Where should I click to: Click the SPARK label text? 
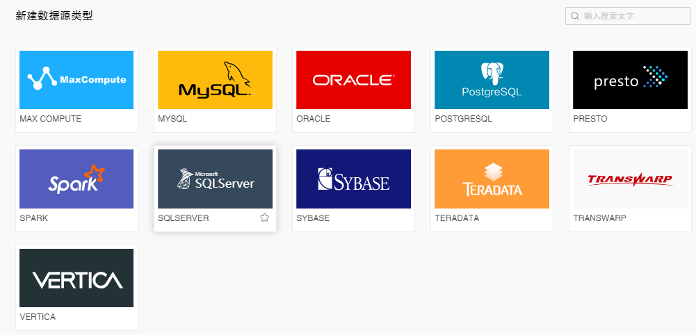click(x=34, y=218)
